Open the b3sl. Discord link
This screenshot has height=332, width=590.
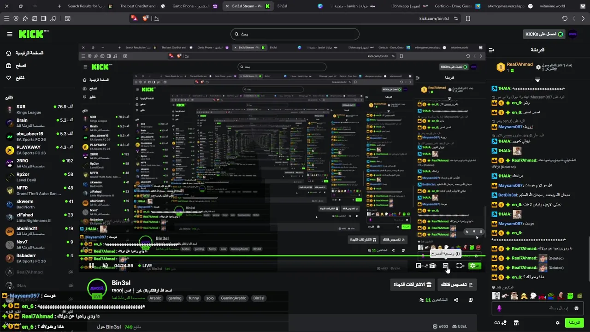point(460,326)
